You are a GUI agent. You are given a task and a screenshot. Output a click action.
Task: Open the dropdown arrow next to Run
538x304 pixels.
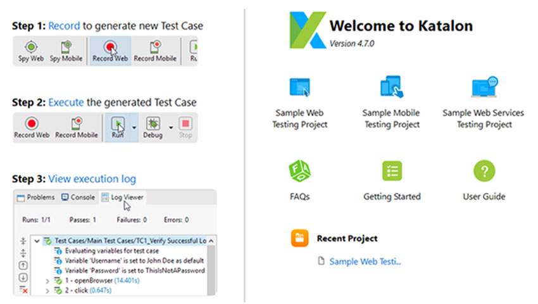click(134, 127)
